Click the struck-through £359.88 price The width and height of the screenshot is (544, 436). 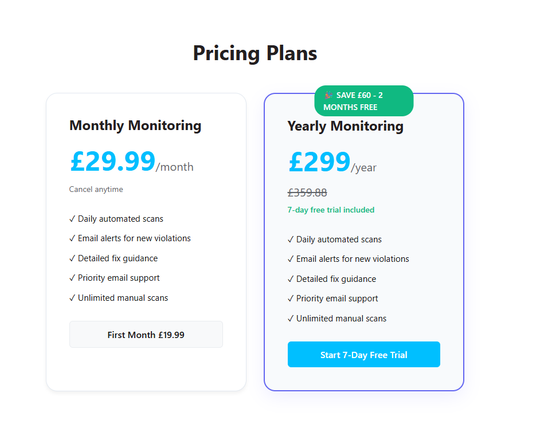coord(307,193)
